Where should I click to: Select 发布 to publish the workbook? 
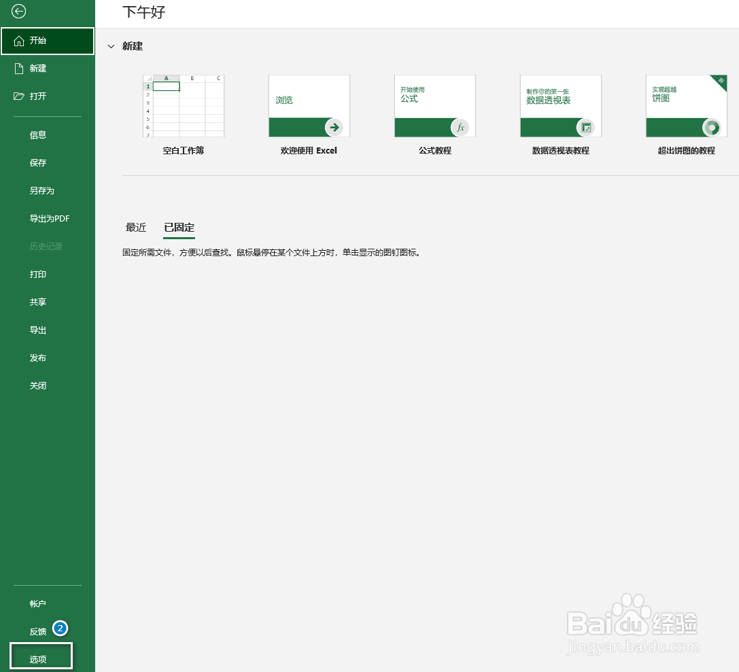point(39,357)
